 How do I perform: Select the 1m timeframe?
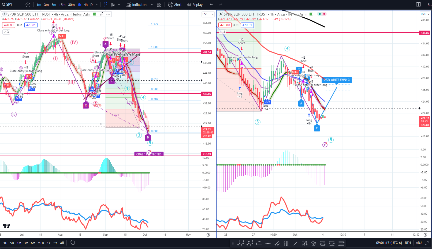pos(39,5)
